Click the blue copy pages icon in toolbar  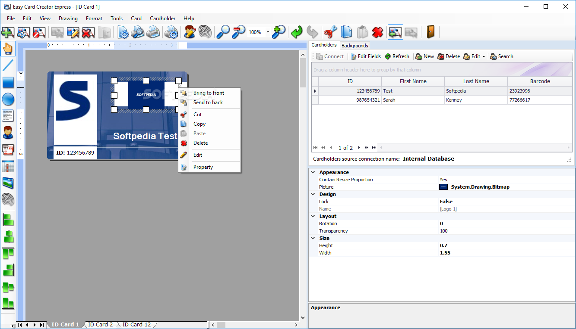click(x=346, y=32)
